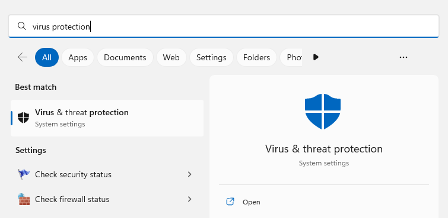This screenshot has height=218, width=448.
Task: Expand Check firewall status chevron
Action: (189, 199)
